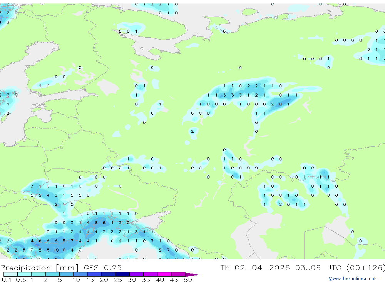Click the over-50 mm arrow tip of legend

pos(193,274)
